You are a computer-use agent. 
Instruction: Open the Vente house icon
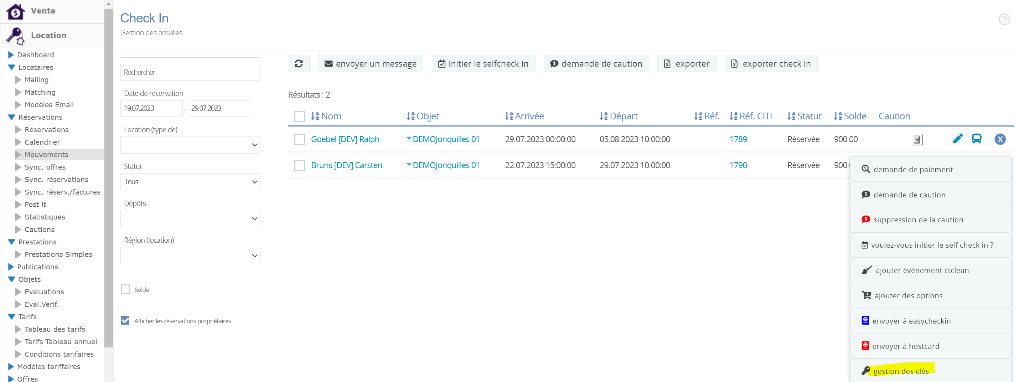coord(15,11)
